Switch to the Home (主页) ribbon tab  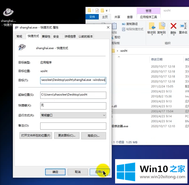pyautogui.click(x=105, y=17)
